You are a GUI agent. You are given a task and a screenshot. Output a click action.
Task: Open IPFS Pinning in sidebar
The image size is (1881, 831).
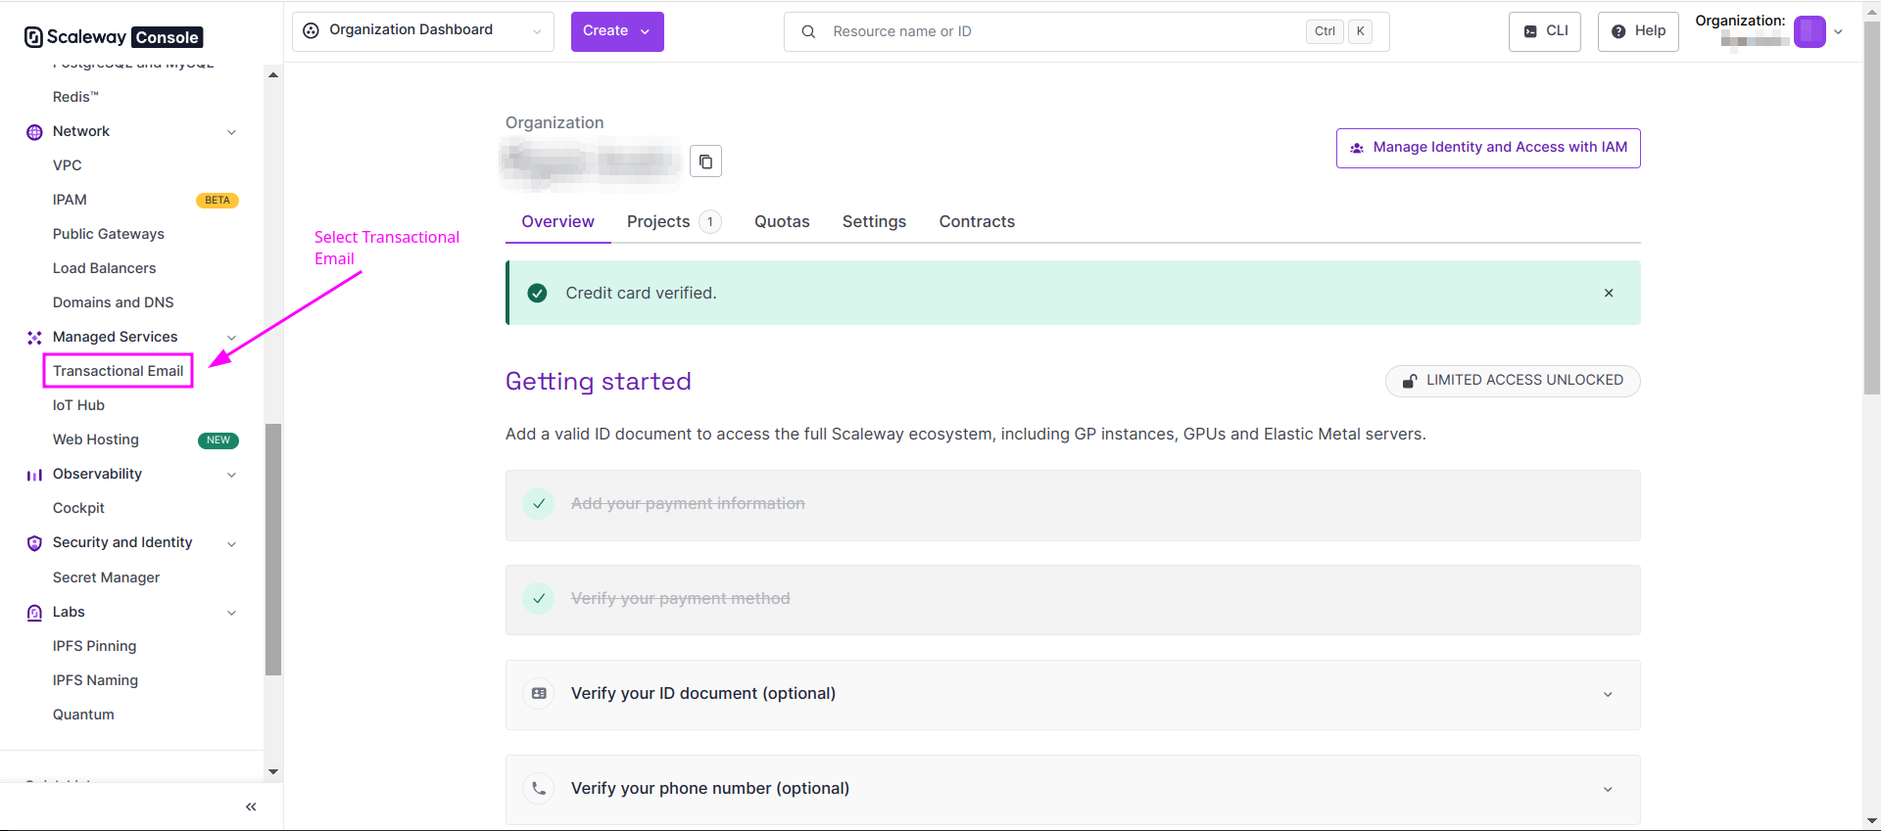point(94,646)
